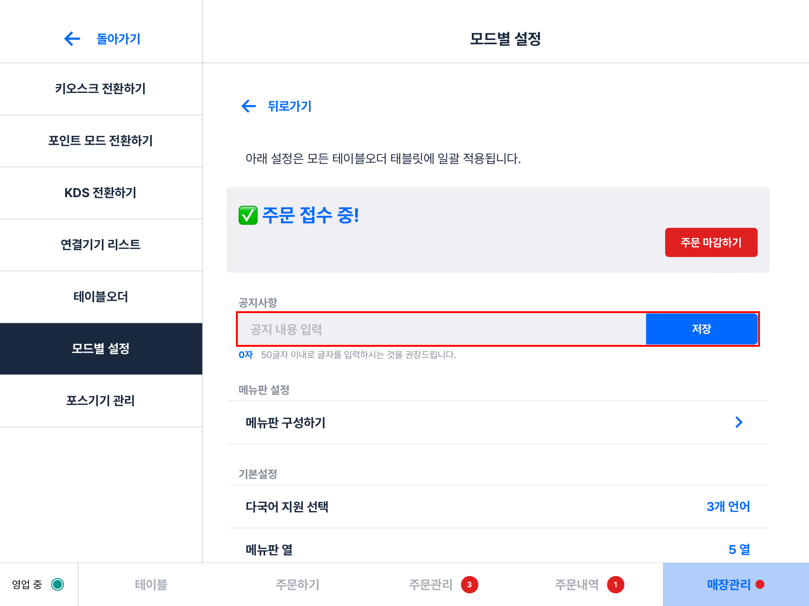The width and height of the screenshot is (809, 606).
Task: Click the 뒤로가기 left arrow icon
Action: coord(249,106)
